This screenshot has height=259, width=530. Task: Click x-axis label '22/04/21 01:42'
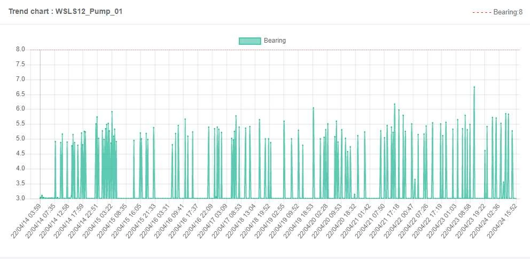355,221
